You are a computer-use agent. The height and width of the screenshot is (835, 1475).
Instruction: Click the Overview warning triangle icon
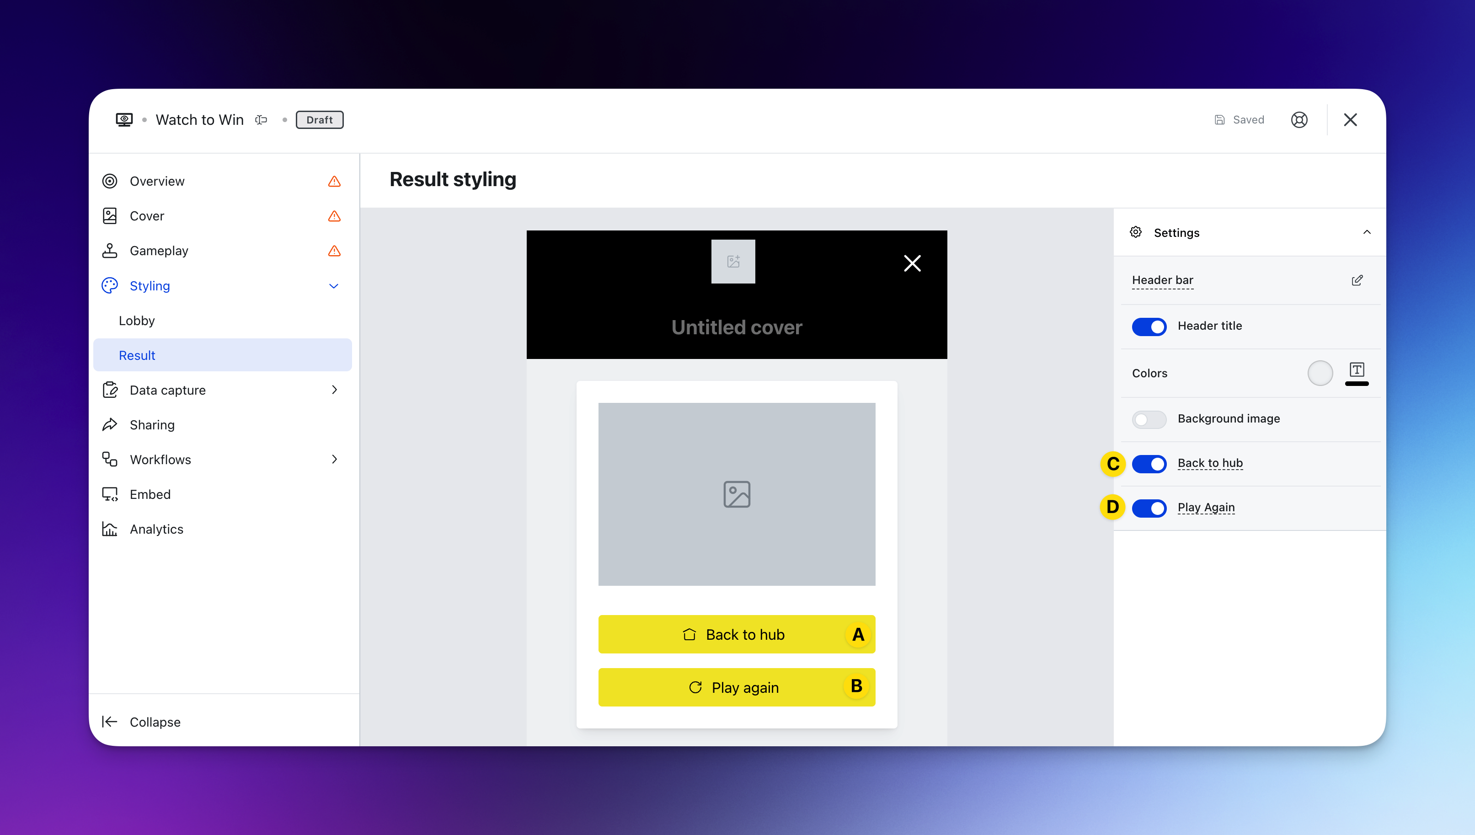click(x=334, y=182)
